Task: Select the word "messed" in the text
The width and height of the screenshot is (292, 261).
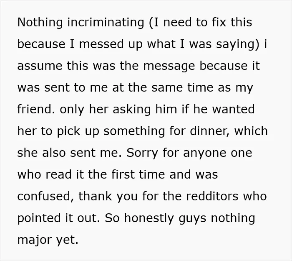Action: point(101,44)
